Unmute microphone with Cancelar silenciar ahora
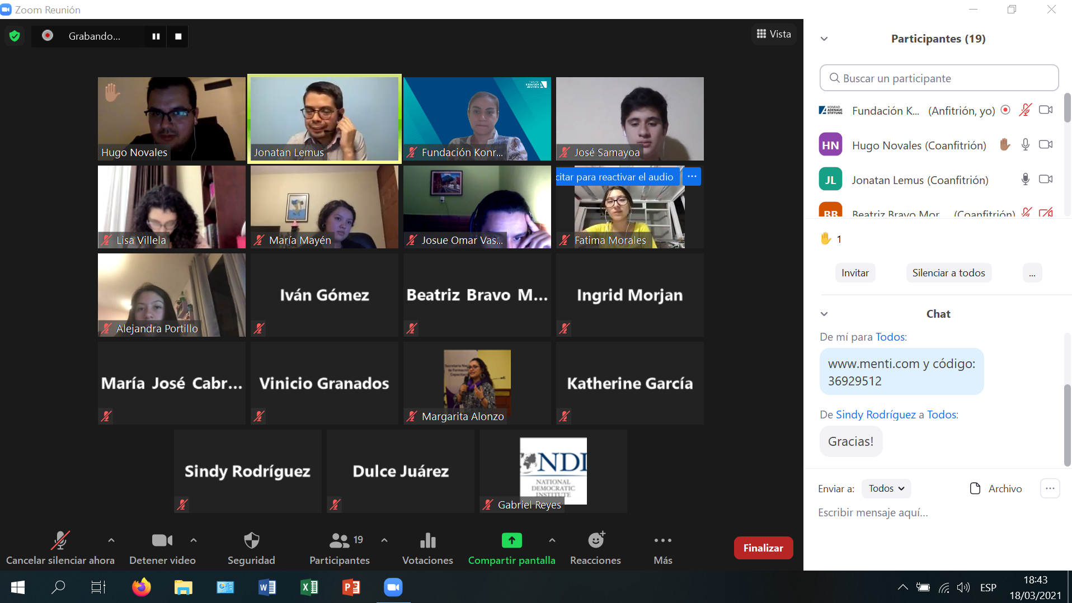 pos(60,541)
